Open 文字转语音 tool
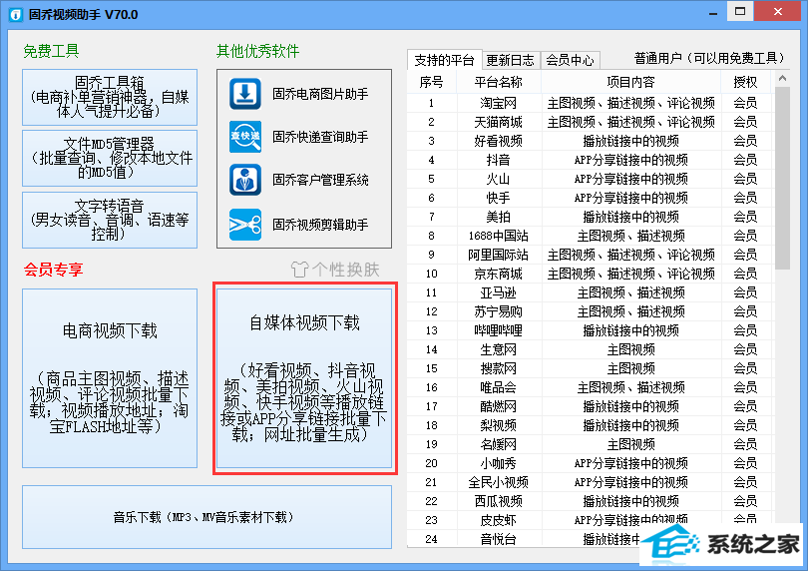808x571 pixels. [110, 220]
